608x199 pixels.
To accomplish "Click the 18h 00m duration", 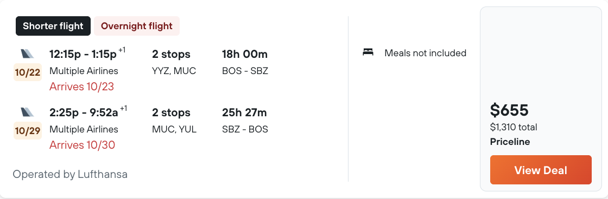I will [245, 54].
